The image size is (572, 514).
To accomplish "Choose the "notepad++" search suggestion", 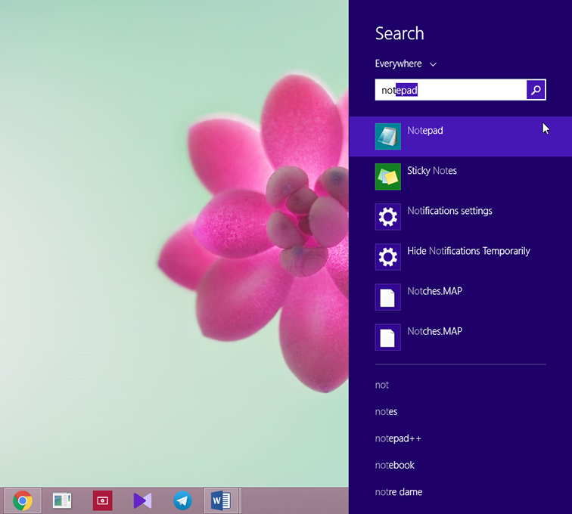I will pyautogui.click(x=398, y=438).
